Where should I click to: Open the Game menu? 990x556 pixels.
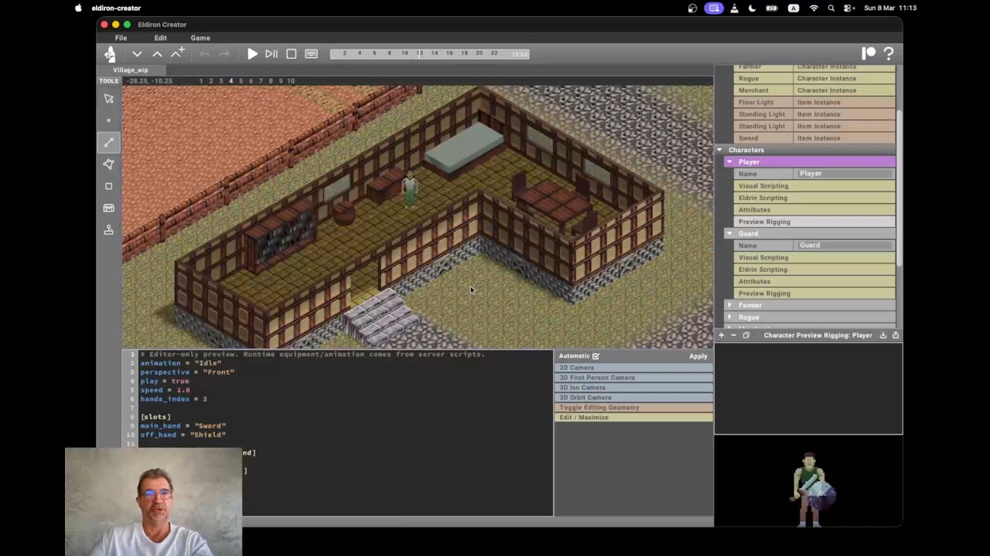point(200,38)
